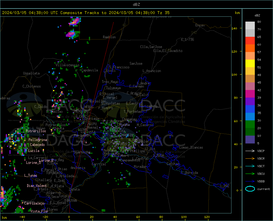Image resolution: width=273 pixels, height=221 pixels.
Task: Click the 'SanJose' map label
Action: tap(136, 64)
